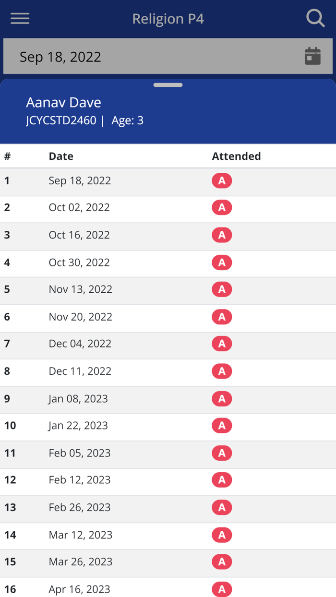Select the Religion P4 title

pyautogui.click(x=168, y=19)
